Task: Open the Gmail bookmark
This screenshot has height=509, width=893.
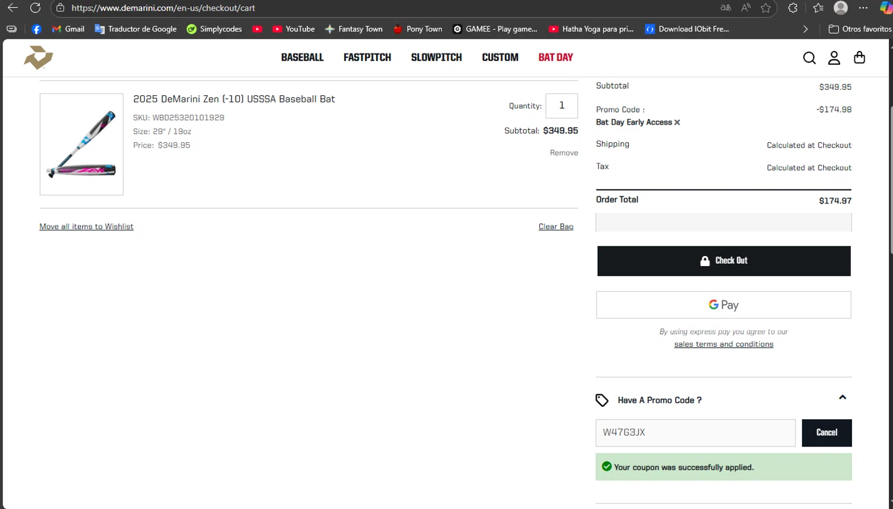Action: coord(68,29)
